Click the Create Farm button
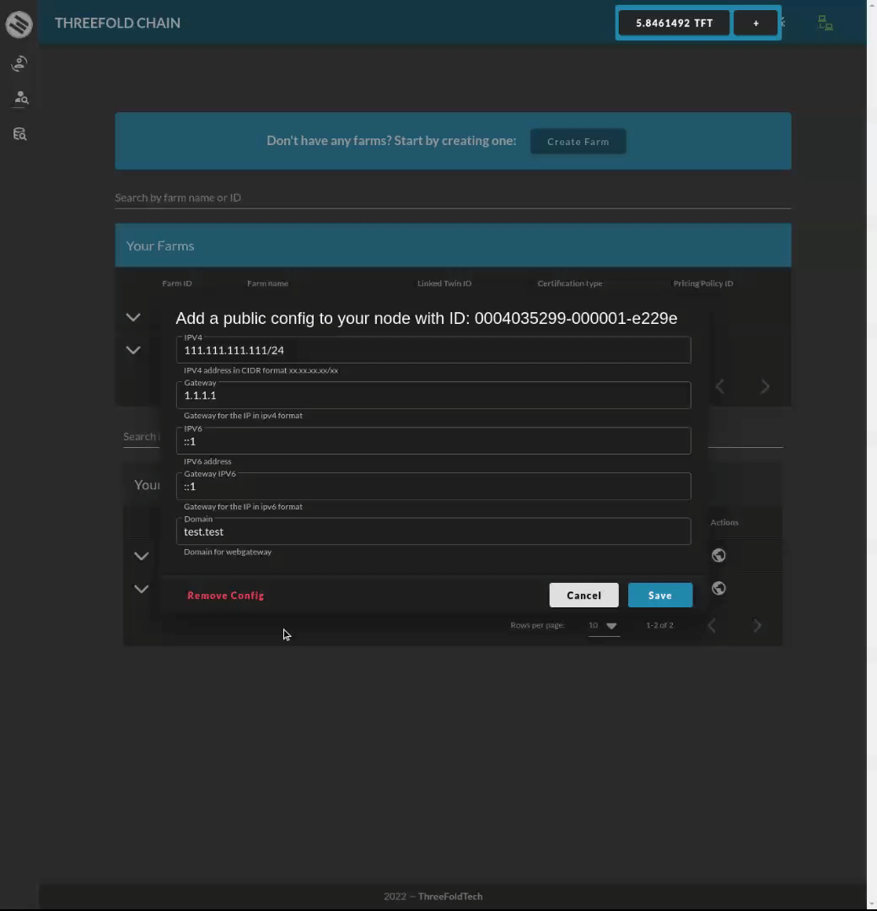 click(578, 141)
